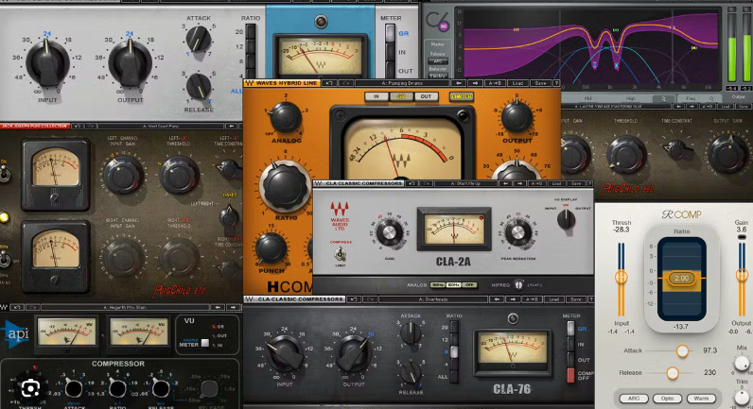This screenshot has width=753, height=409.
Task: Click the RComp Warm button
Action: [x=701, y=399]
